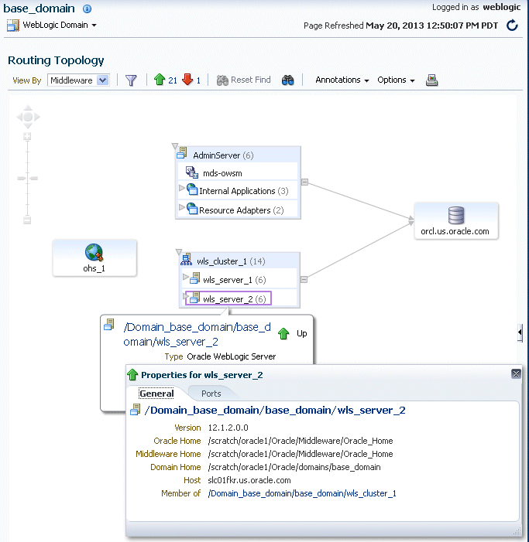Click the Host value slc01fkr.us.oracle.com

[x=249, y=480]
